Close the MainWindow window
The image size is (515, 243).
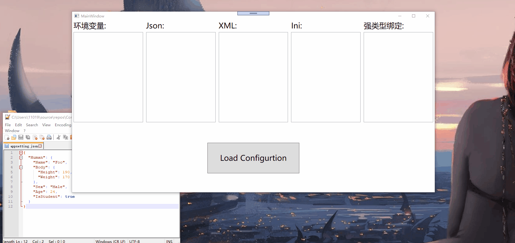pos(428,16)
